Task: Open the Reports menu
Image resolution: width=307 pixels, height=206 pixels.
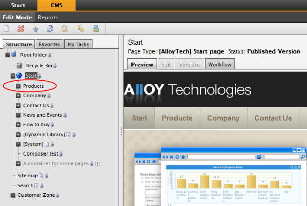Action: click(x=48, y=17)
